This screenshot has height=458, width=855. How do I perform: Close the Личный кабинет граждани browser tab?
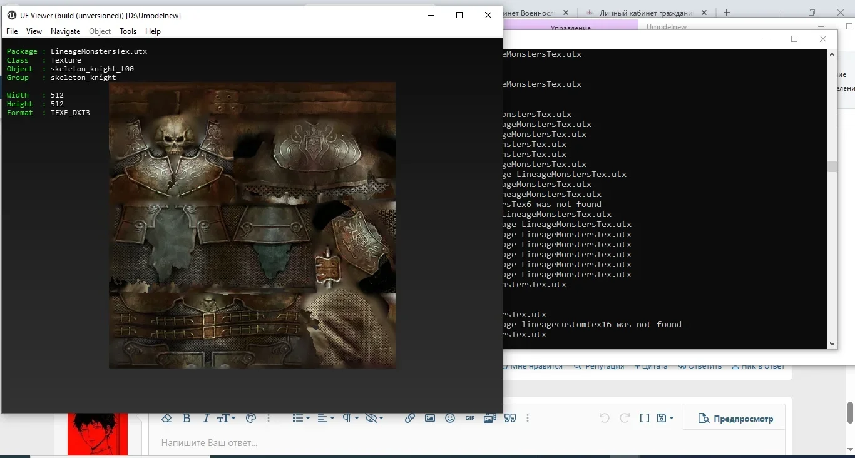click(704, 13)
